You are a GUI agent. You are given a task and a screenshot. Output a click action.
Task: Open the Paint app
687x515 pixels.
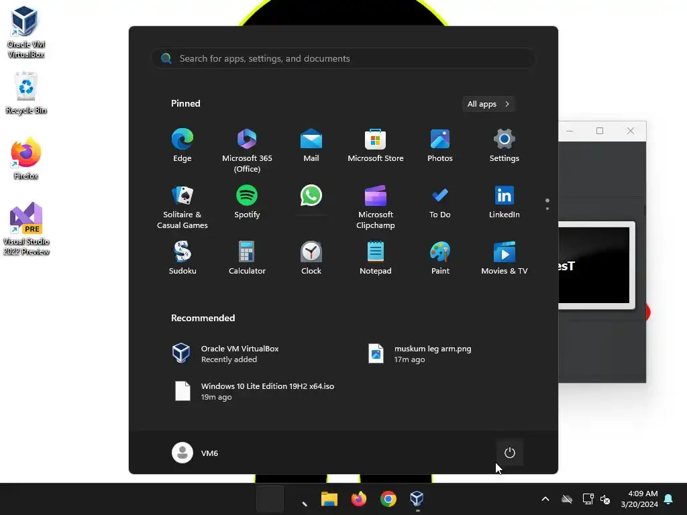(x=440, y=258)
